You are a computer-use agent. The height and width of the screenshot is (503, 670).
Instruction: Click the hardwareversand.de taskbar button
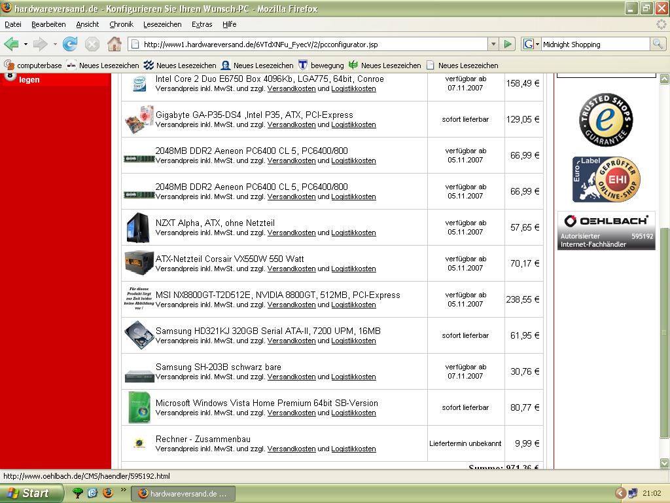pos(183,494)
